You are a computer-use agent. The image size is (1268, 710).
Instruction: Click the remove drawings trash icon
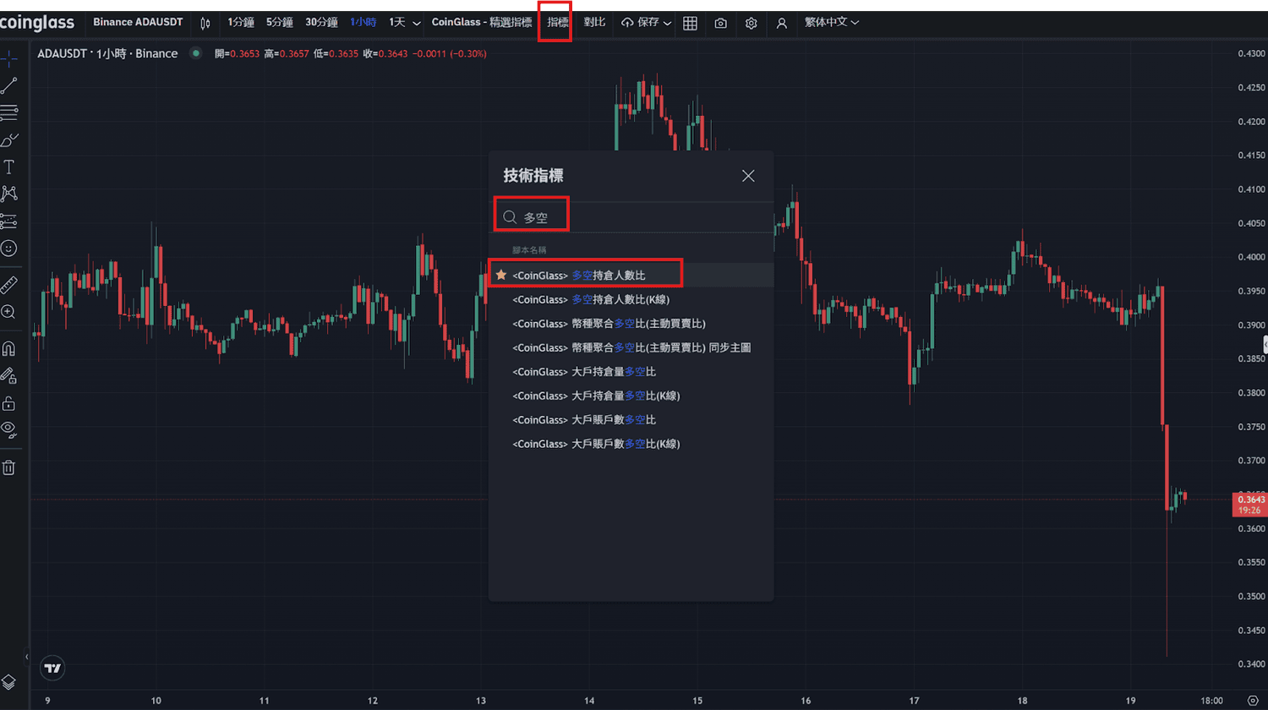(x=8, y=467)
